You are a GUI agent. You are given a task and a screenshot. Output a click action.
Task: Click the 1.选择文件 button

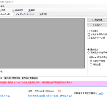coord(97,20)
